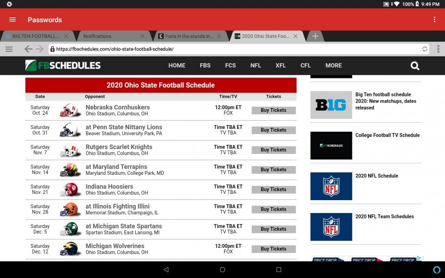
Task: Open the at Michigan State Spartans link
Action: pos(124,226)
